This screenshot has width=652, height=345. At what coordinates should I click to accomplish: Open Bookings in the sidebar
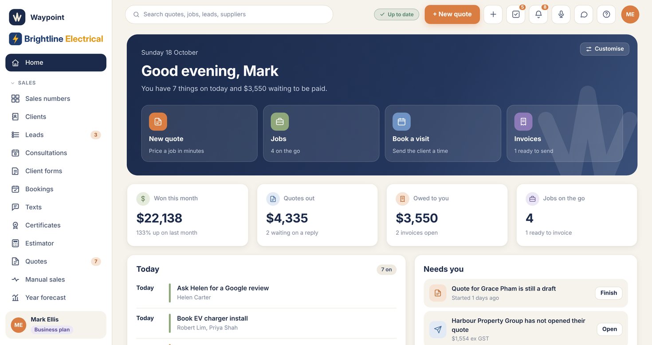(x=56, y=189)
